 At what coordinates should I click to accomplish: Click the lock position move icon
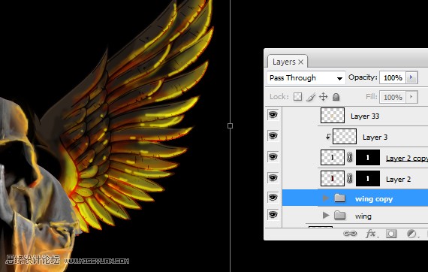323,97
